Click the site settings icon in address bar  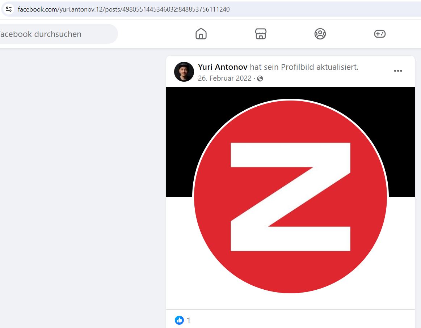tap(9, 9)
